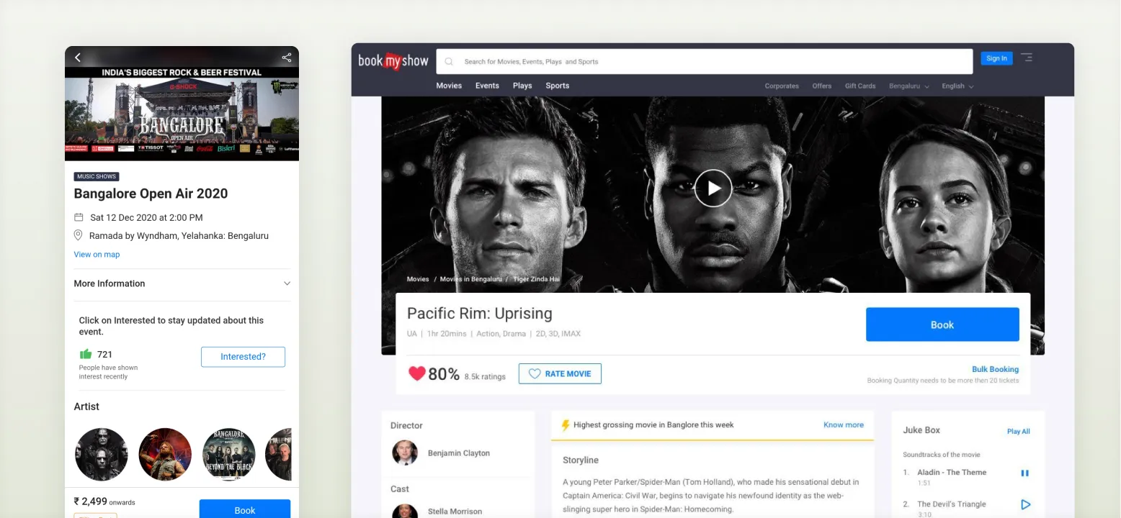1121x518 pixels.
Task: Click the Bangalore Open Air 2020 title
Action: tap(151, 194)
